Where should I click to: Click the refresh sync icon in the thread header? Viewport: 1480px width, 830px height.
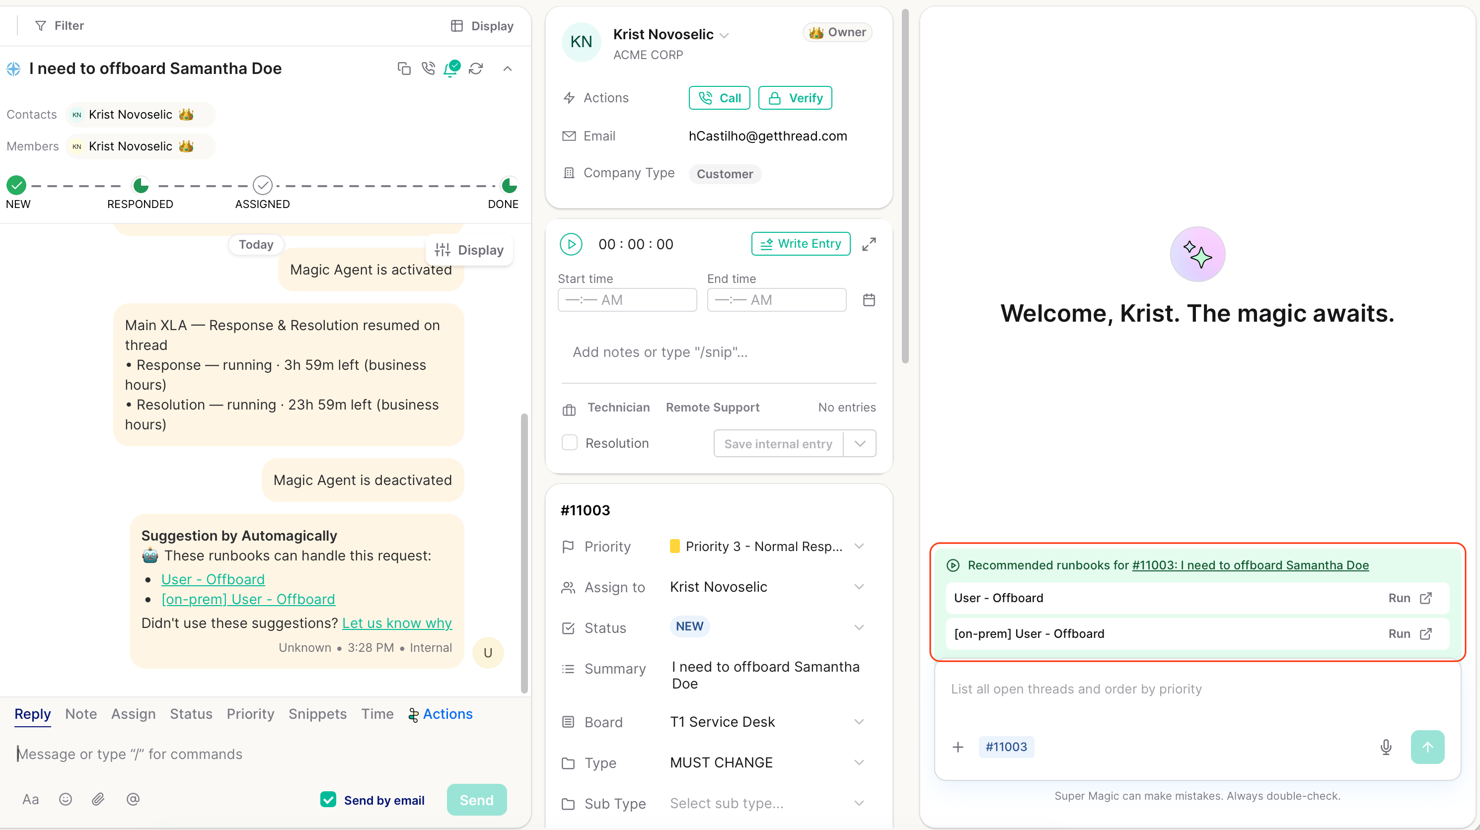[476, 69]
